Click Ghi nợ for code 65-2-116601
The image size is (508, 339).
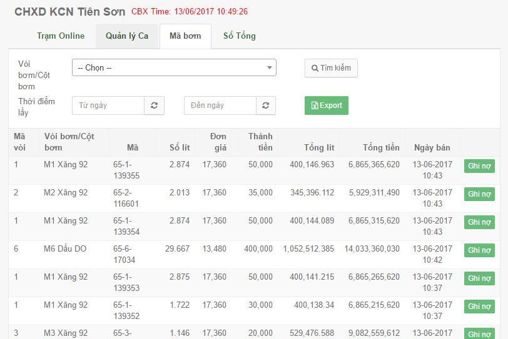[x=479, y=194]
